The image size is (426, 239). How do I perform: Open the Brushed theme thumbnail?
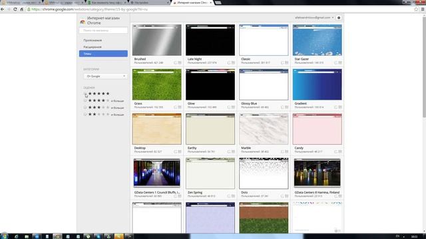point(157,40)
